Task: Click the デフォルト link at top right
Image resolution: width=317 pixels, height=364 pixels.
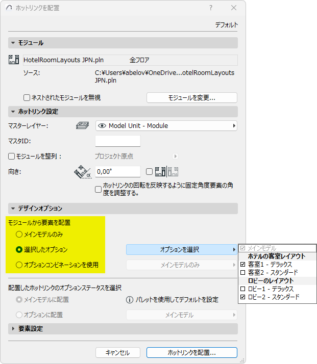Action: coord(226,25)
